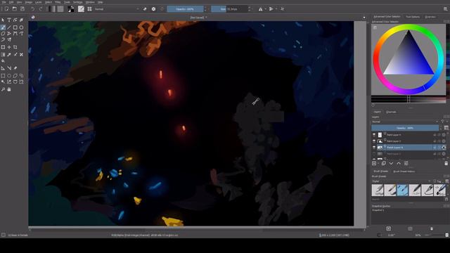Open the workspace chooser at toolbar's right end
This screenshot has width=450, height=253.
click(445, 9)
